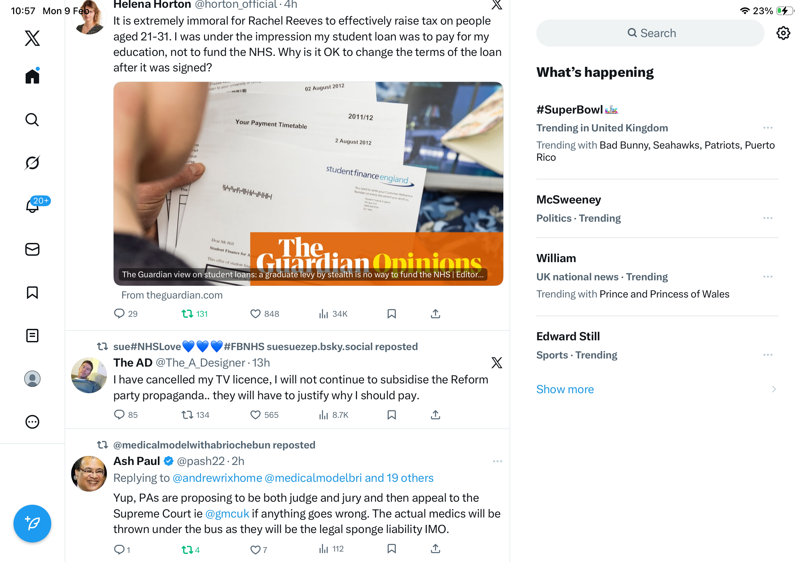Image resolution: width=805 pixels, height=562 pixels.
Task: Click the Search input field
Action: pyautogui.click(x=650, y=33)
